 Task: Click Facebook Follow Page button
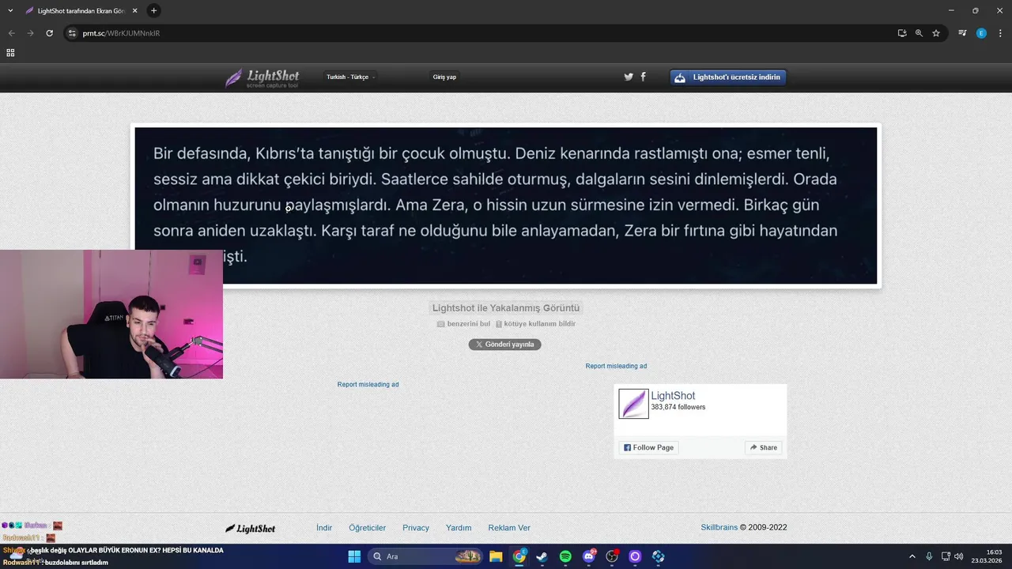(648, 447)
